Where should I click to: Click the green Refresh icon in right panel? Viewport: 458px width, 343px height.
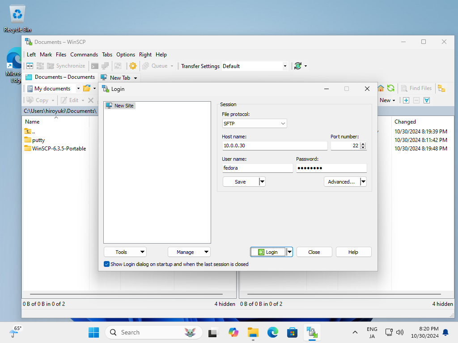click(x=391, y=88)
